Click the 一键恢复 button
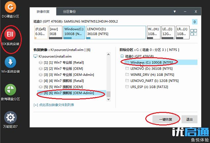Screen dimensions: 210x143 tap(166, 119)
